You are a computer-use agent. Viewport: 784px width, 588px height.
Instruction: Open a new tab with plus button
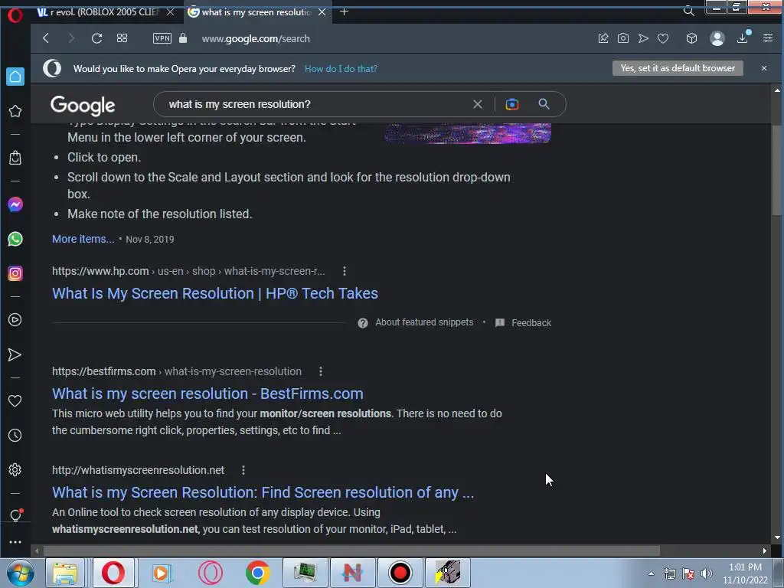coord(344,11)
